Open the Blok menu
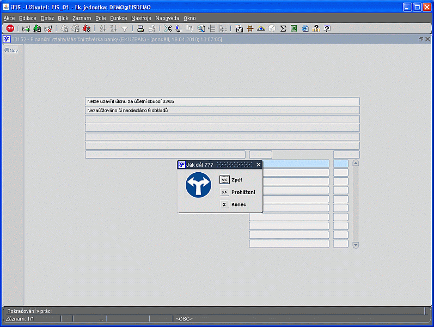Screen dimensions: 434x327 [x=63, y=19]
